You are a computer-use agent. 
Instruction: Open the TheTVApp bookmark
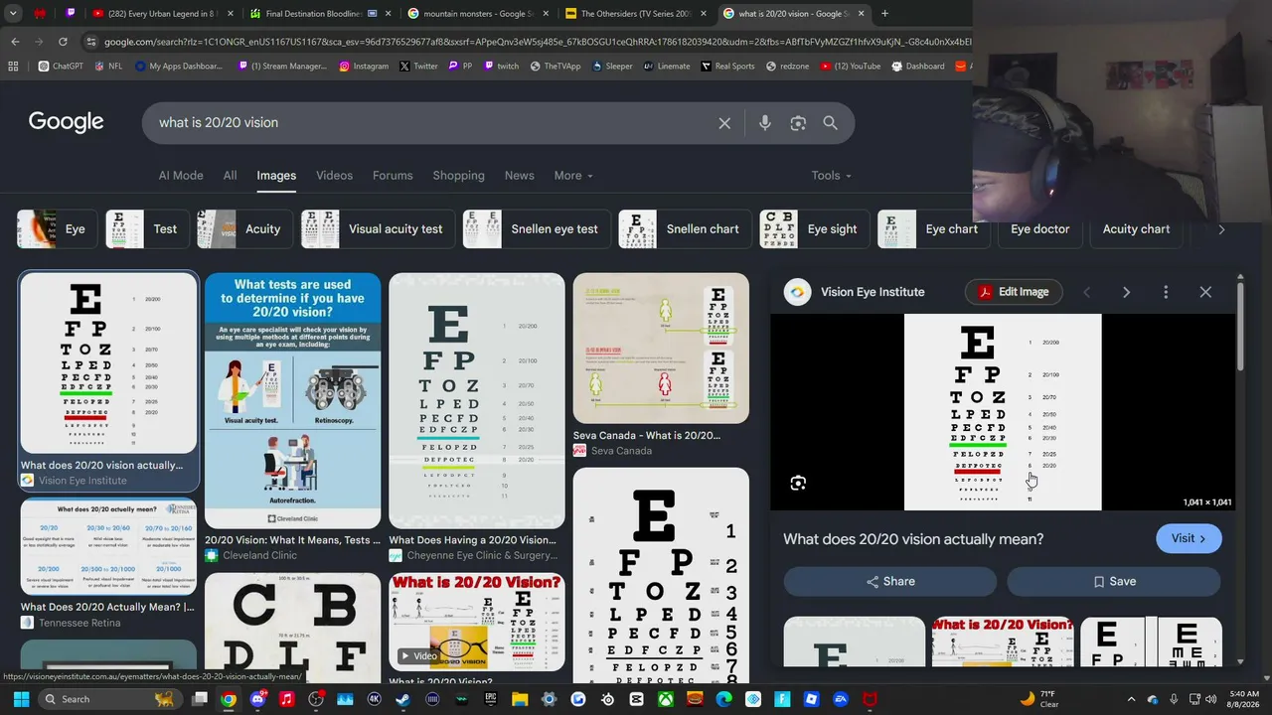pyautogui.click(x=555, y=67)
